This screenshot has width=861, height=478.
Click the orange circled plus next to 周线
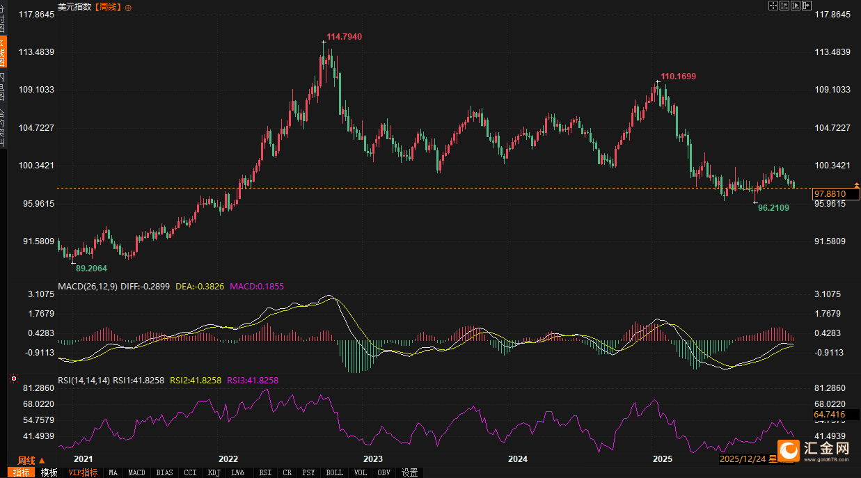click(x=127, y=6)
